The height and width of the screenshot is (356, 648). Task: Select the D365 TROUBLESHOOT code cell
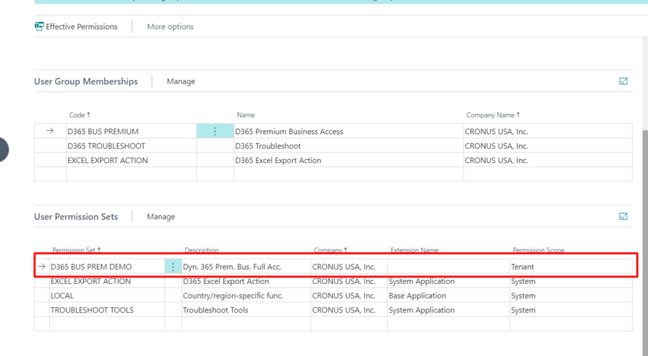tap(132, 146)
